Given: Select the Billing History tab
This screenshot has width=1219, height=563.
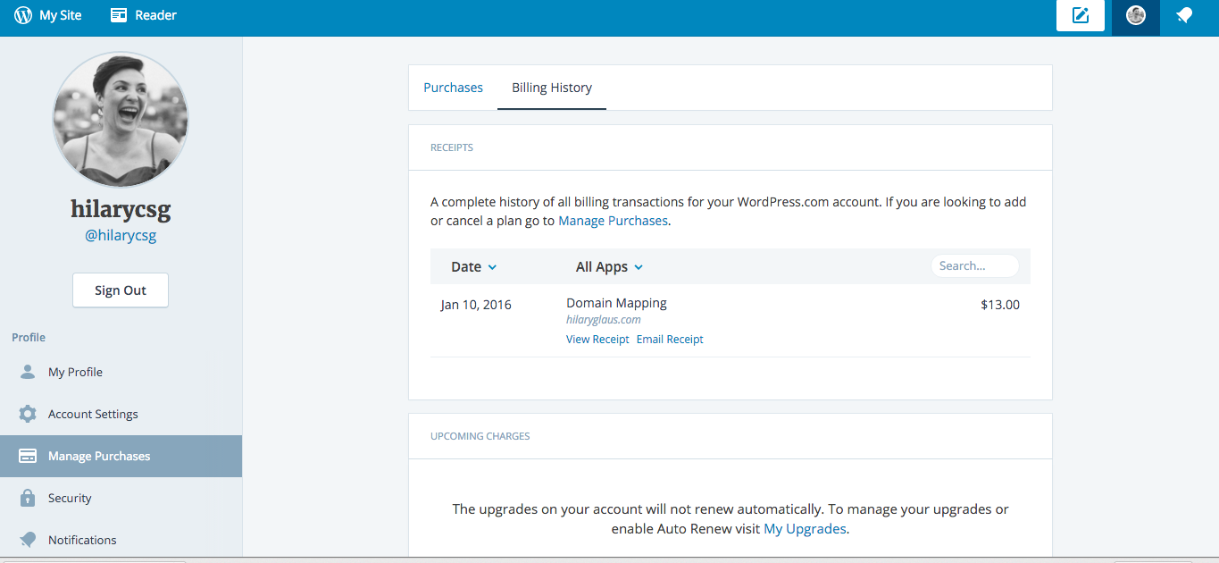Looking at the screenshot, I should [552, 88].
